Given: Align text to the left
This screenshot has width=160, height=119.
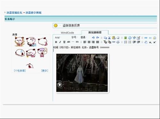Looking at the screenshot, I should click(85, 42).
